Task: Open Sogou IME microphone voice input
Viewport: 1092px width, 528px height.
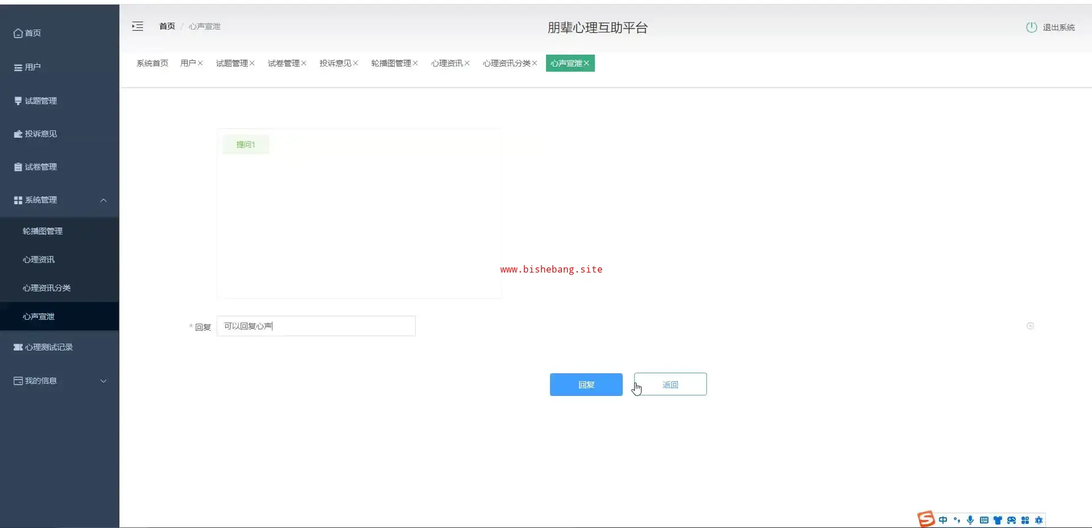Action: click(x=970, y=520)
